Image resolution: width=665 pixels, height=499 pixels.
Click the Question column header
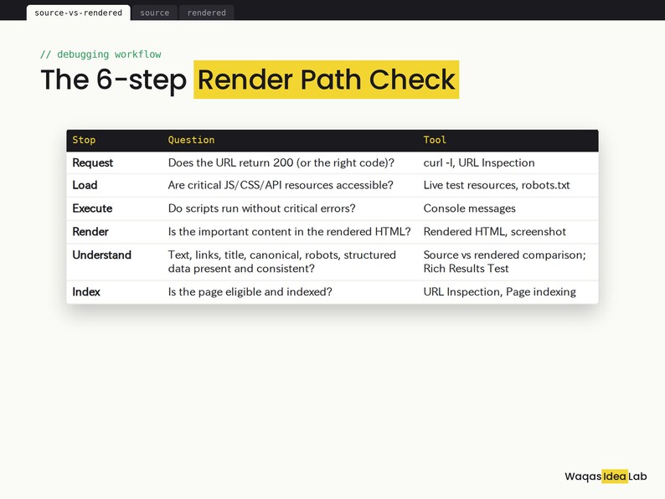click(191, 141)
